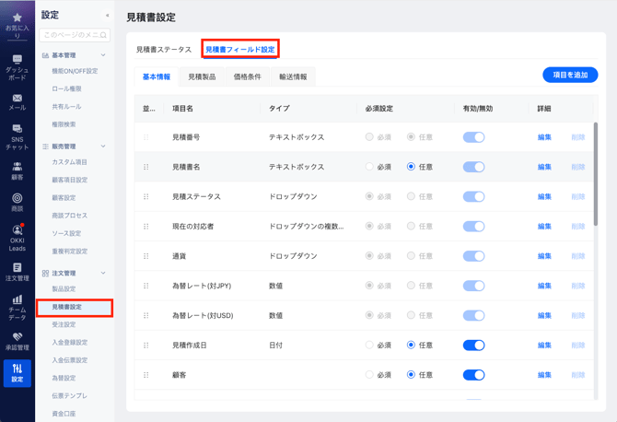Viewport: 617px width, 422px height.
Task: Open 為替設定 in the settings menu
Action: pyautogui.click(x=64, y=378)
